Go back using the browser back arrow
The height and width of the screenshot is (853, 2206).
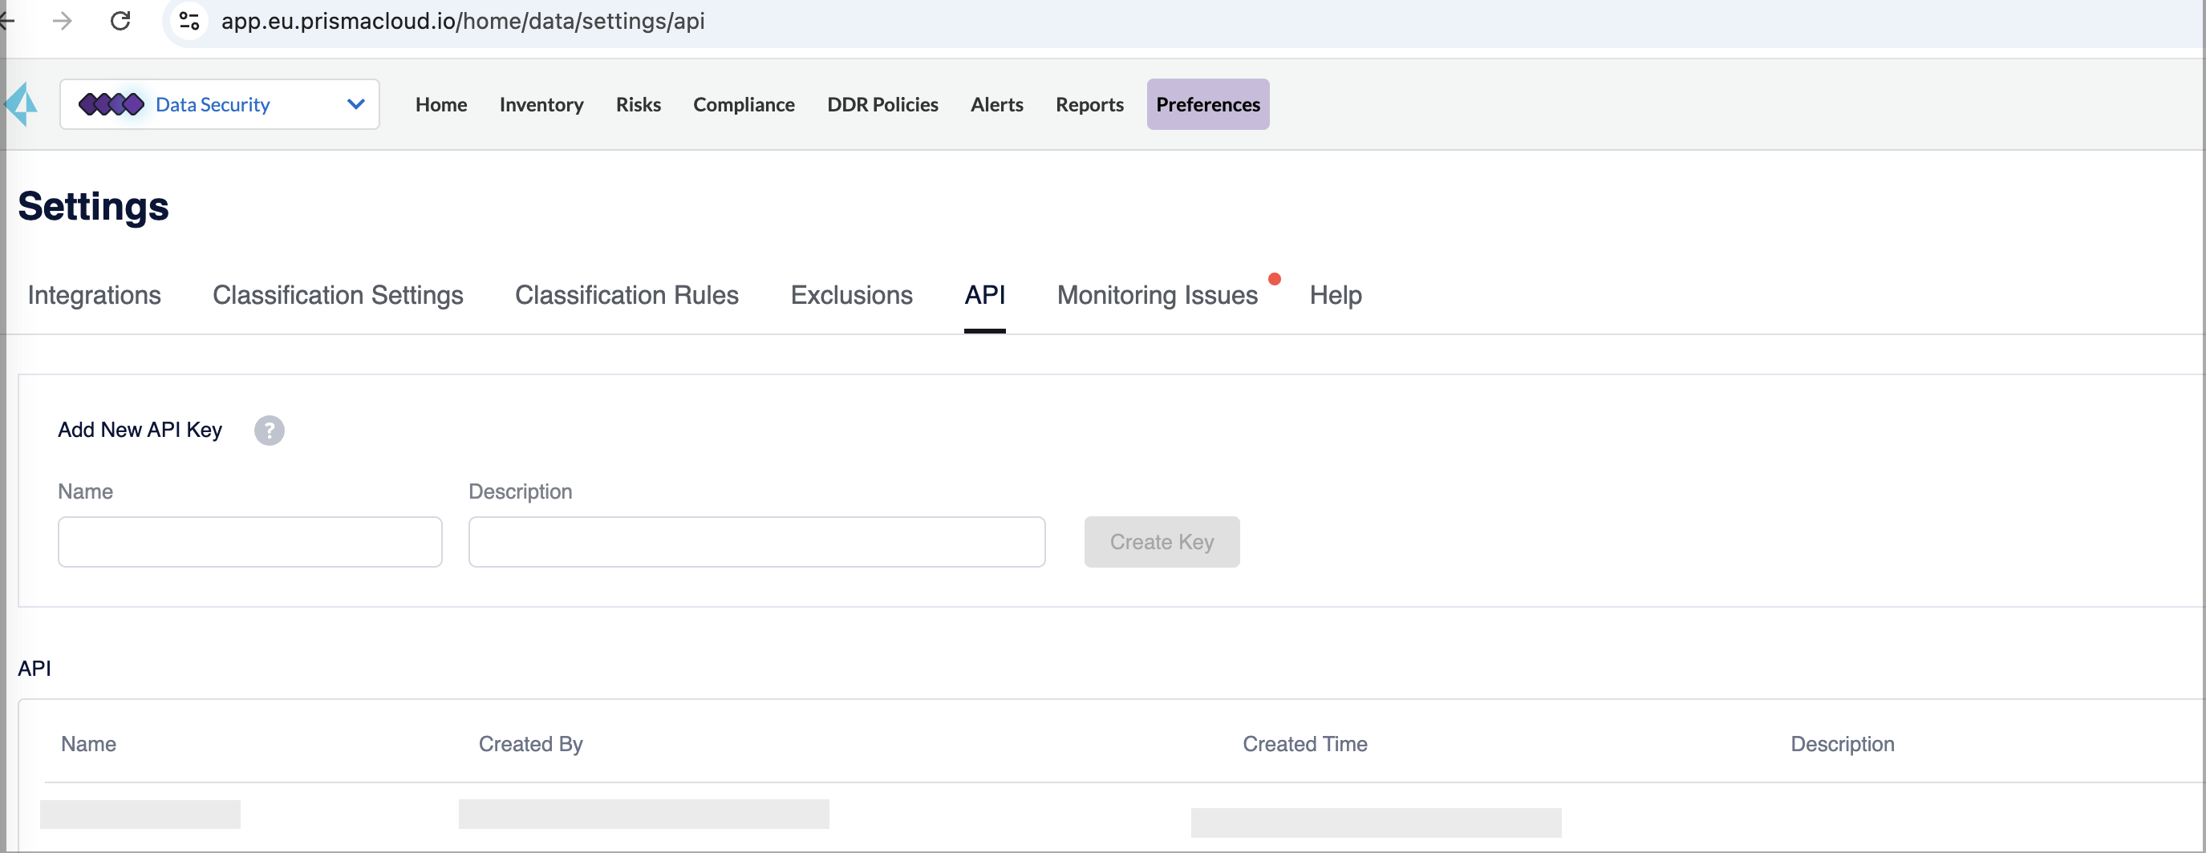[7, 22]
